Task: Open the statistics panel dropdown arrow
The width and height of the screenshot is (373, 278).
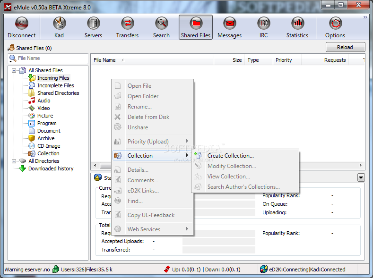Action: point(361,177)
